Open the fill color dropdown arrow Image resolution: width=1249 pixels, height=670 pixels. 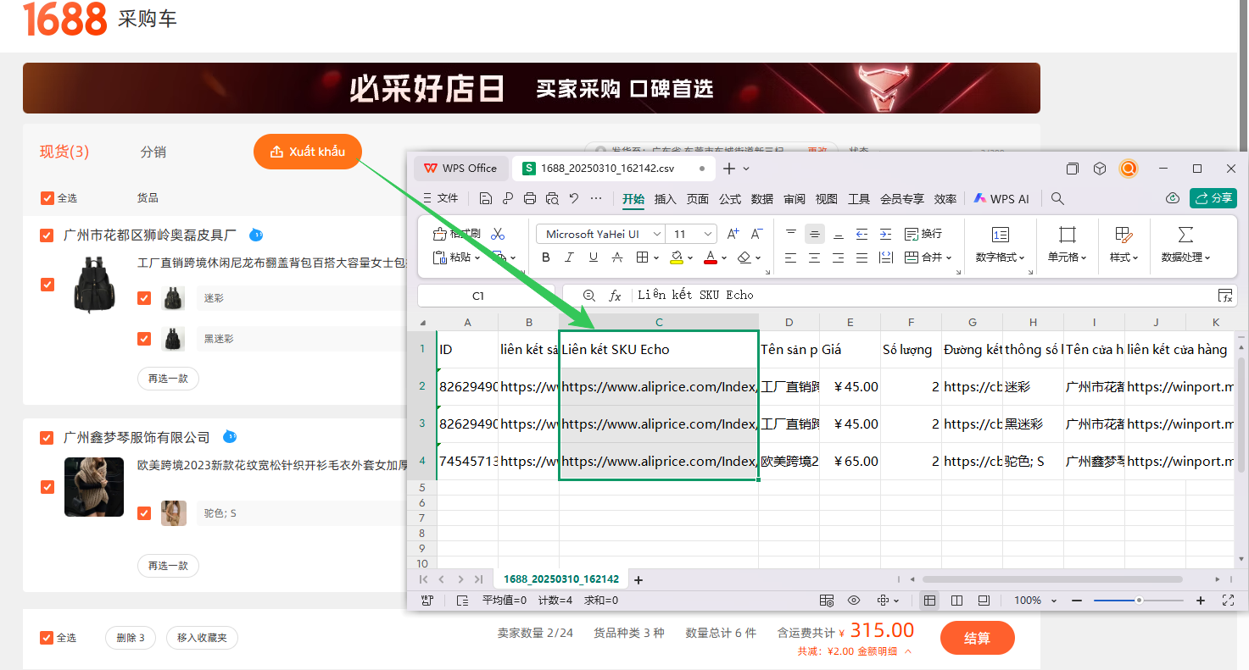click(690, 257)
